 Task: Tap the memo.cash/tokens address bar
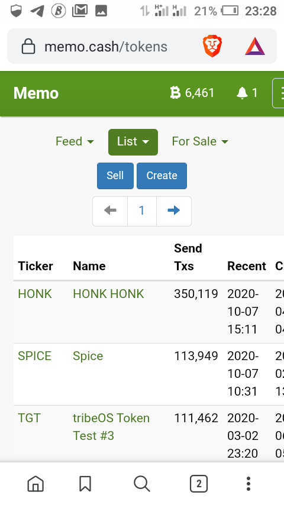pos(106,47)
